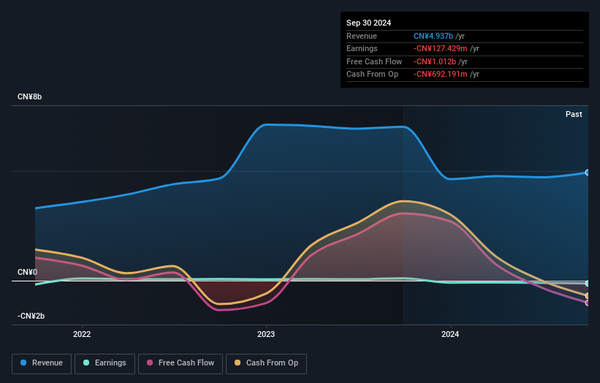Click the -CN¥1.012b free cash flow value
Image resolution: width=600 pixels, height=383 pixels.
(434, 61)
